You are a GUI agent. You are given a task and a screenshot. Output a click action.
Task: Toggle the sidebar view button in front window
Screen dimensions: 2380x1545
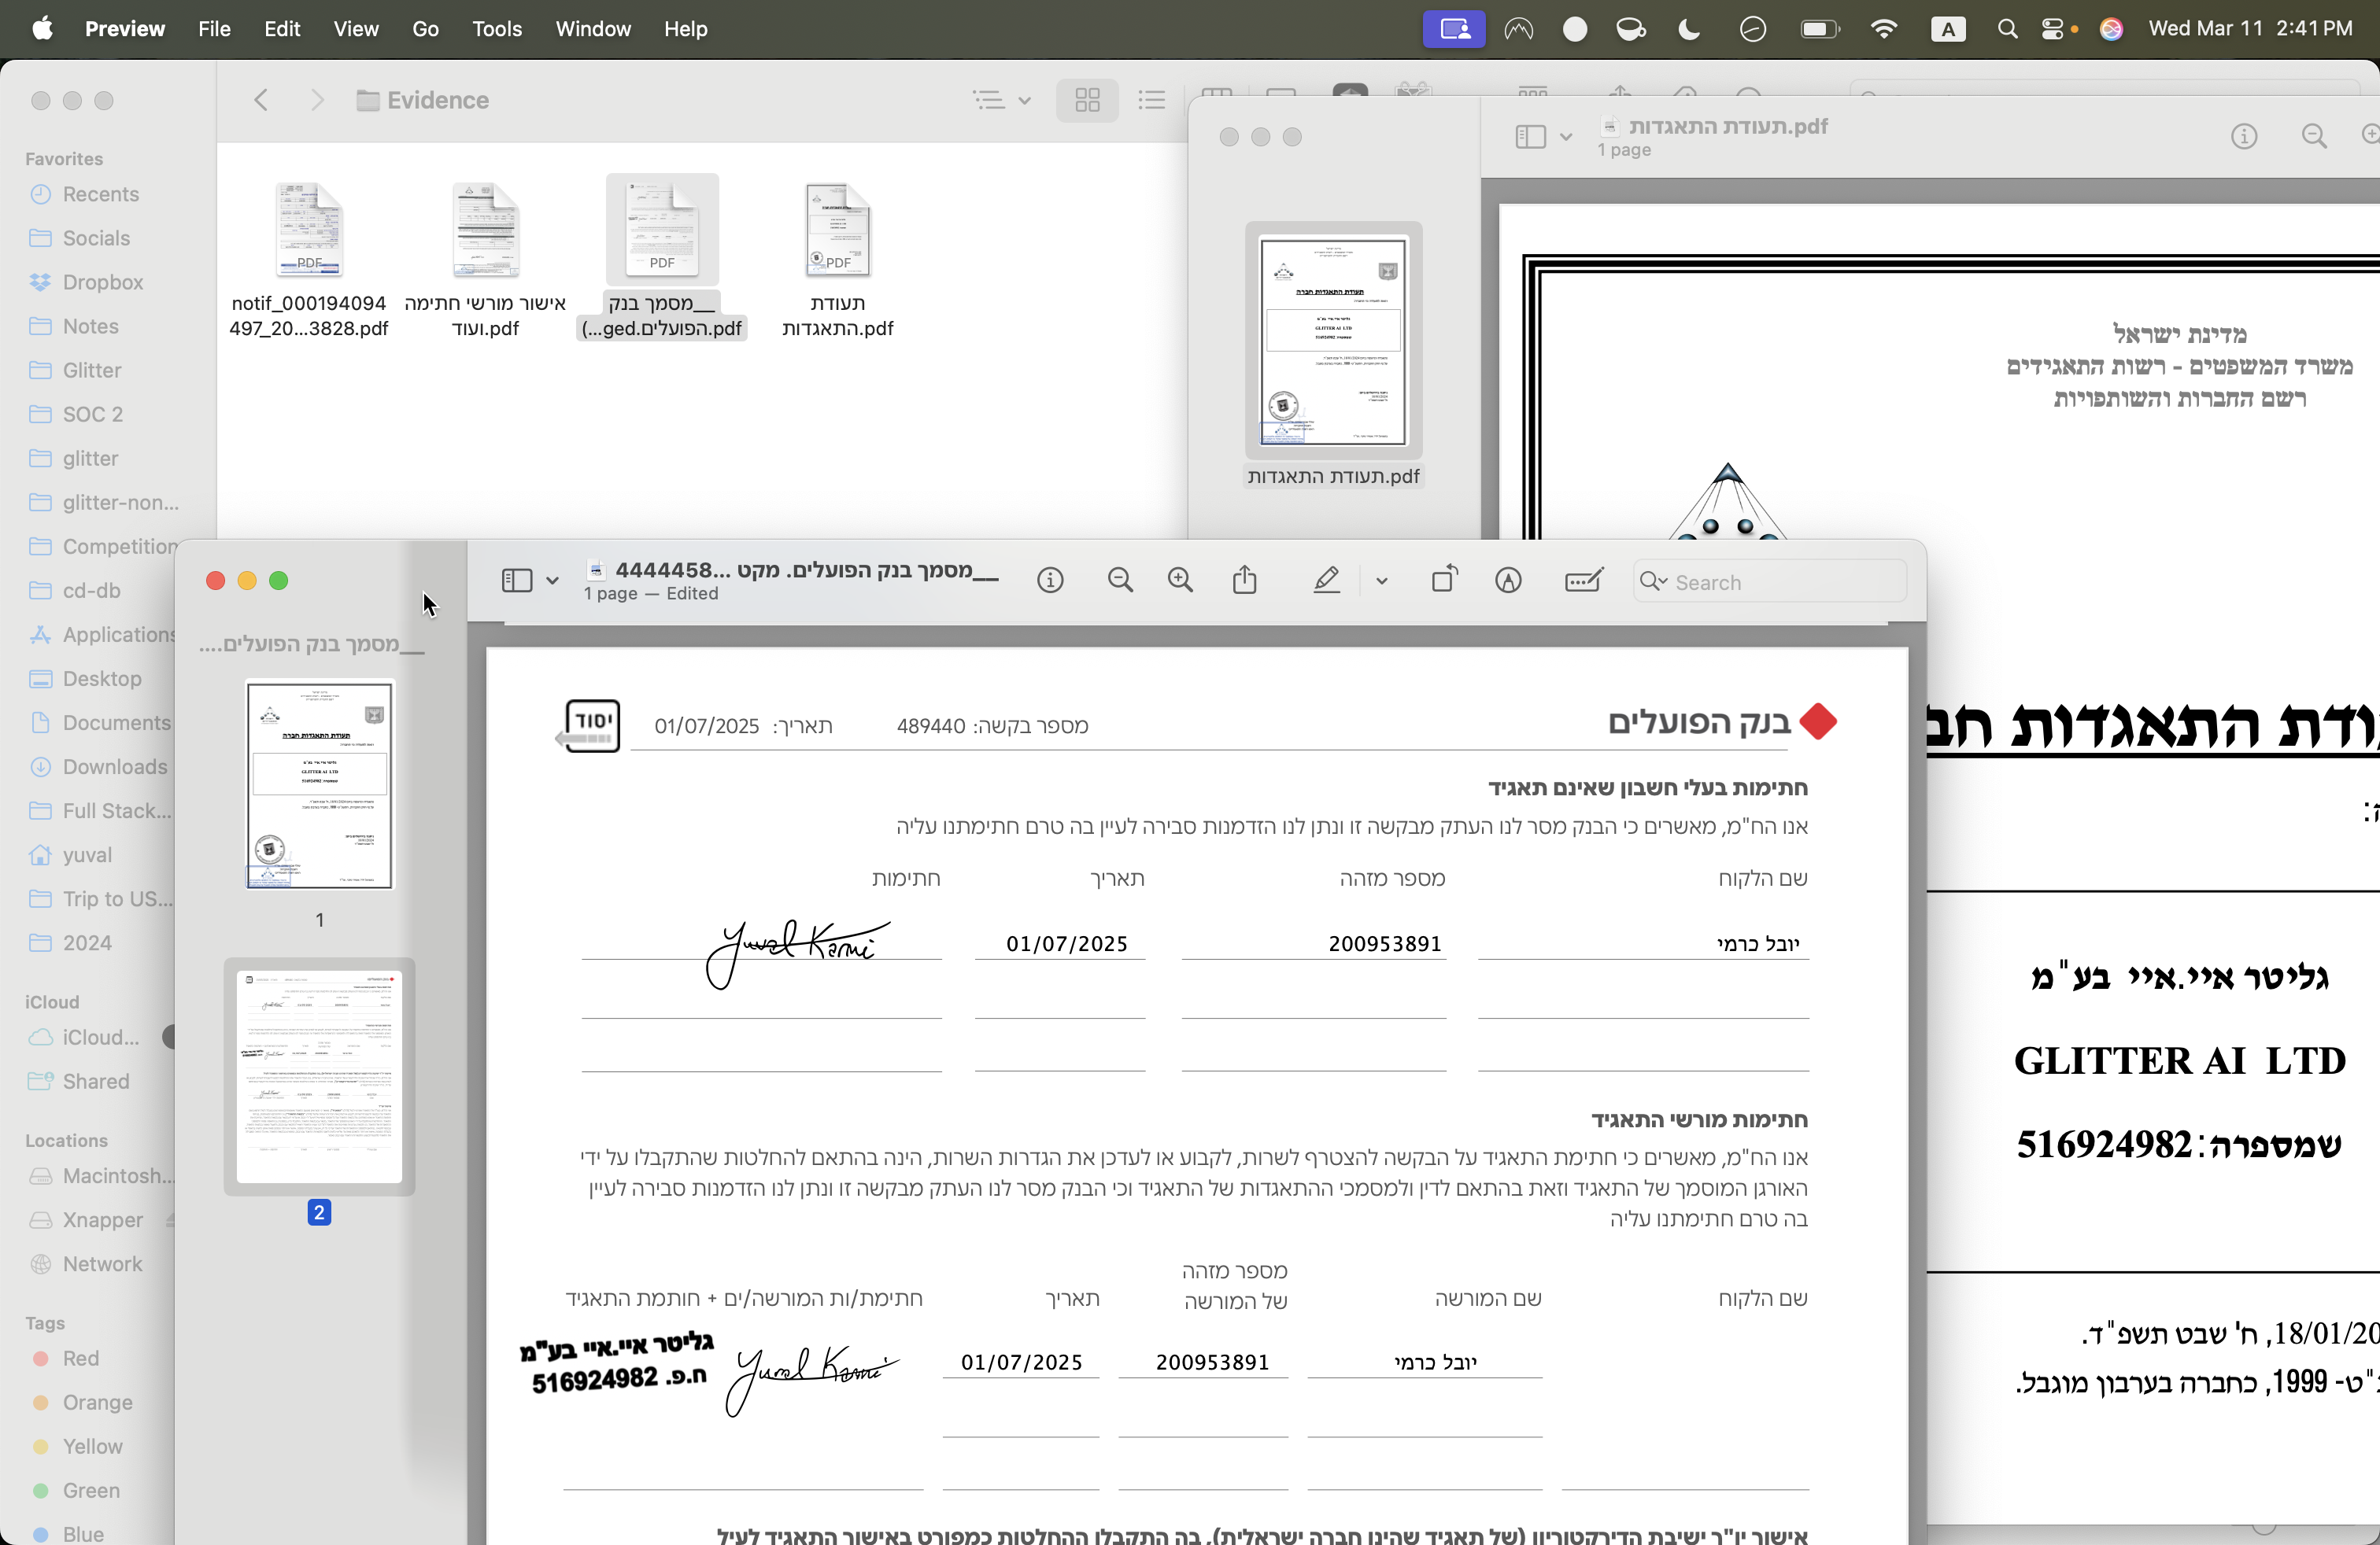pos(517,581)
